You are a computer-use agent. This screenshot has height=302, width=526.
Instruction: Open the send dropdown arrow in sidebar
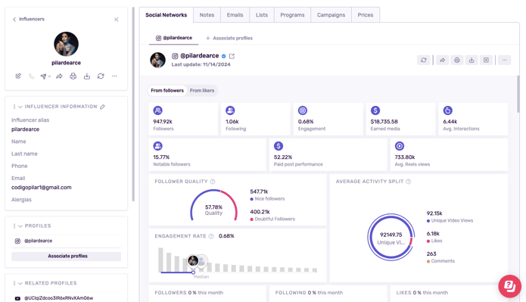tap(50, 76)
